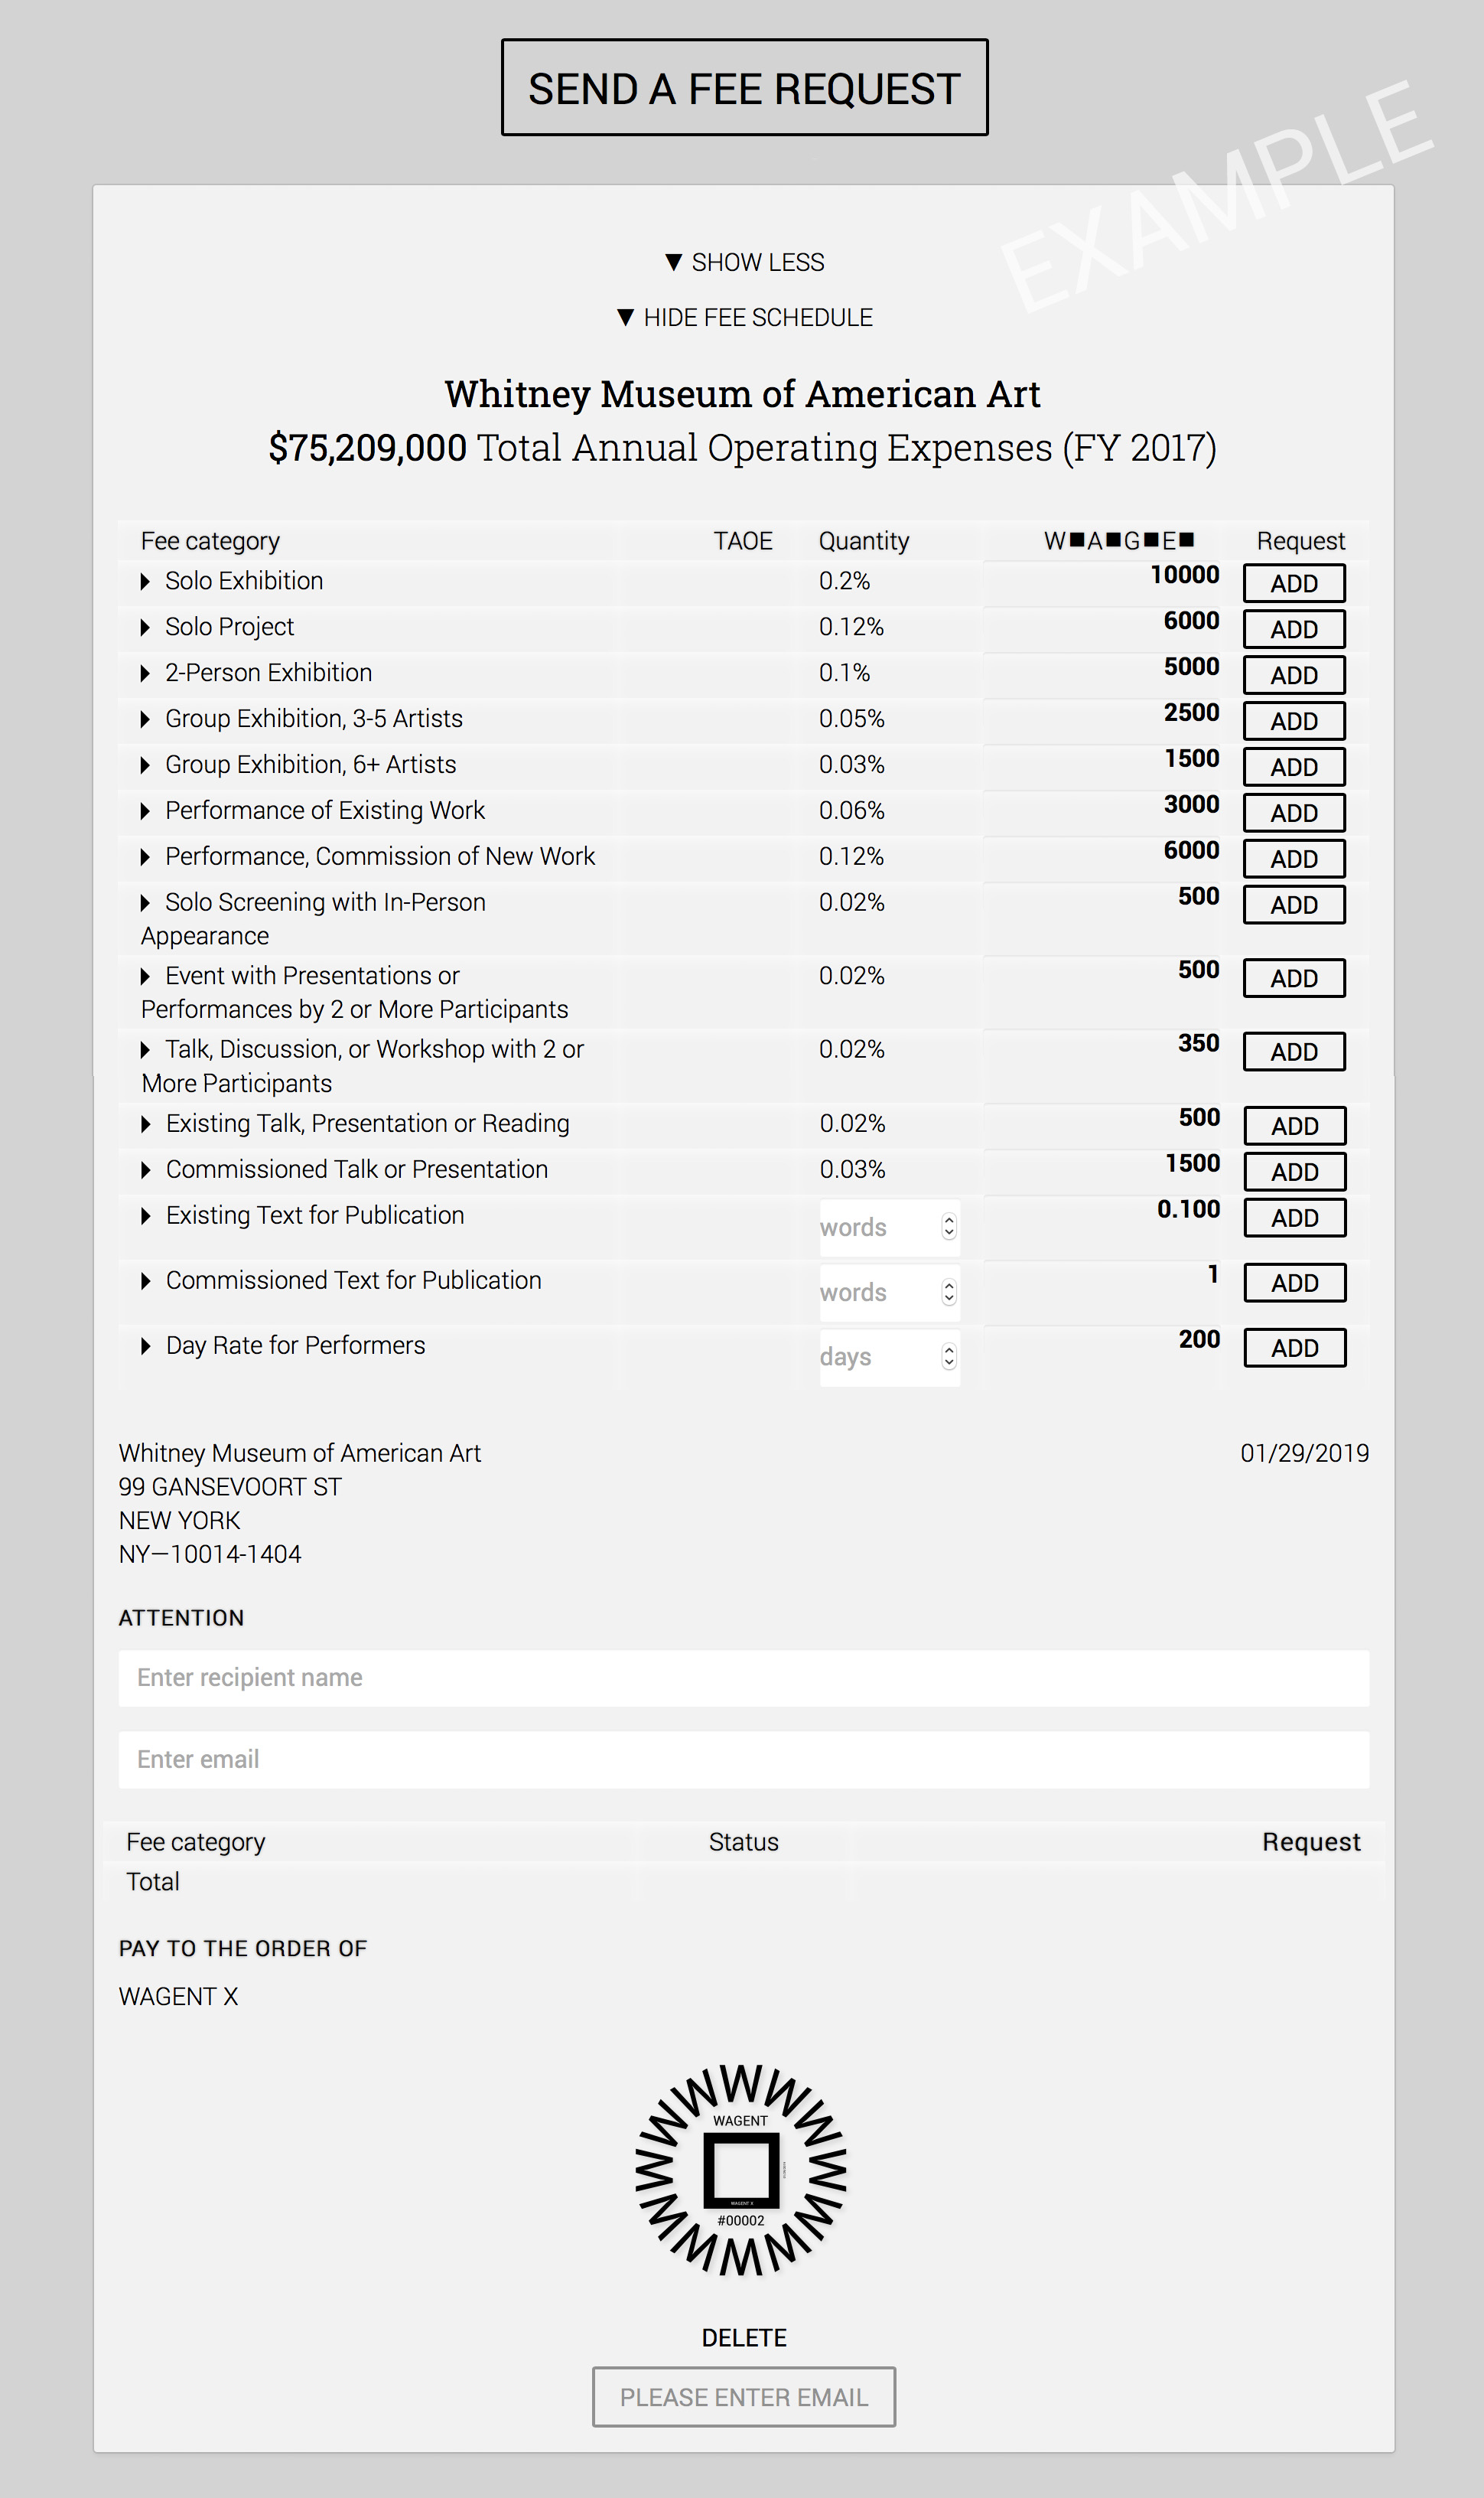1484x2498 pixels.
Task: Click the days quantity stepper control
Action: click(x=948, y=1357)
